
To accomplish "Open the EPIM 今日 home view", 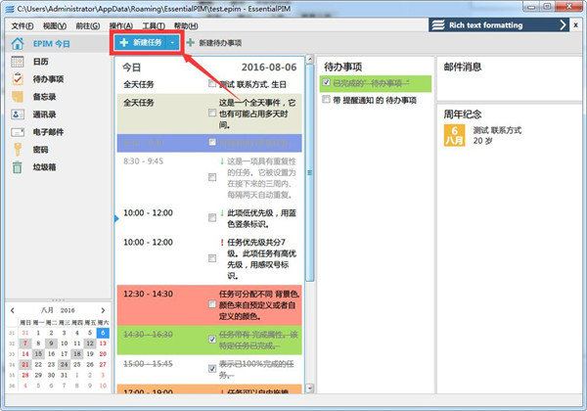I will point(43,44).
